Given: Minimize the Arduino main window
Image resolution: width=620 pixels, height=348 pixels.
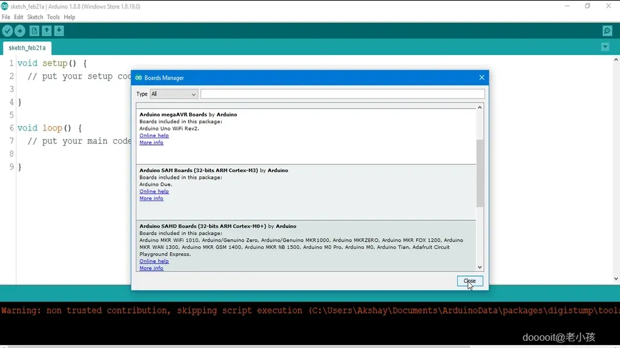Looking at the screenshot, I should pyautogui.click(x=567, y=6).
